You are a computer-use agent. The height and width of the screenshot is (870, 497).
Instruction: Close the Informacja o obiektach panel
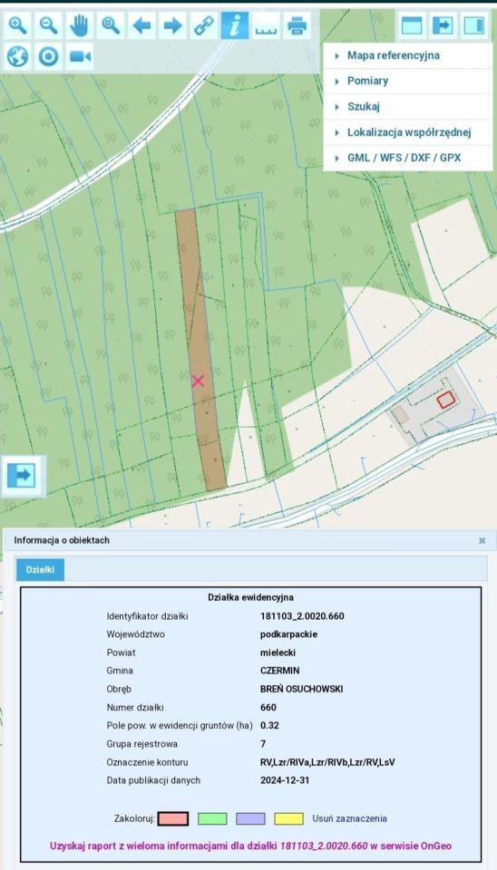pyautogui.click(x=482, y=540)
